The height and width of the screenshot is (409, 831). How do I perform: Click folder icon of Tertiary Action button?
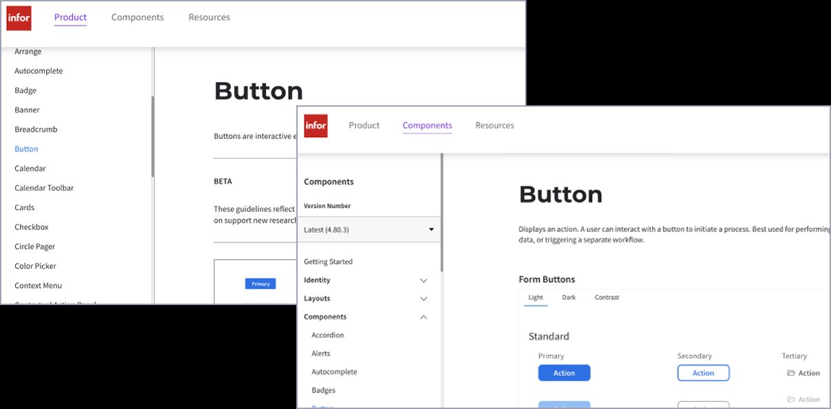[x=791, y=373]
